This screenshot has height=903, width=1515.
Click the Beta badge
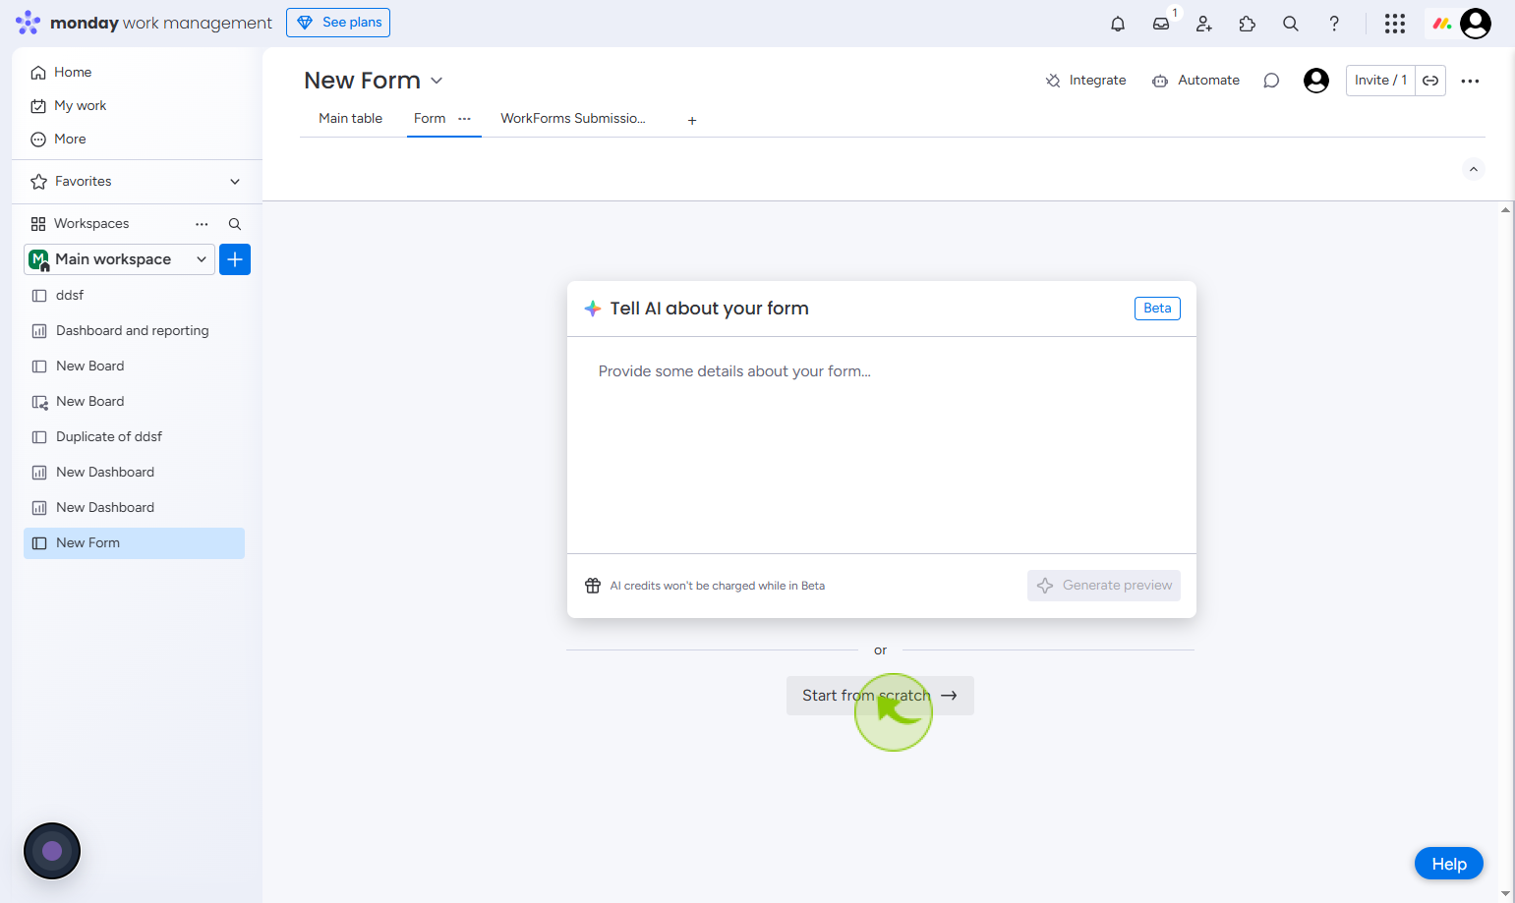[x=1157, y=309]
